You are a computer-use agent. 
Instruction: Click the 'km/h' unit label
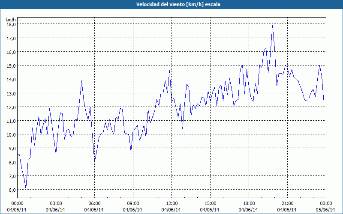(x=11, y=20)
